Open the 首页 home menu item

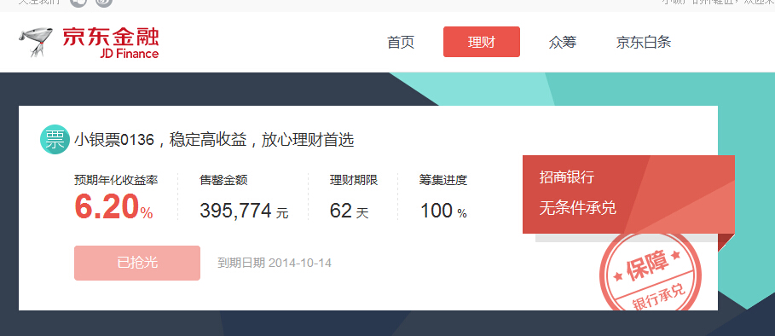coord(401,43)
